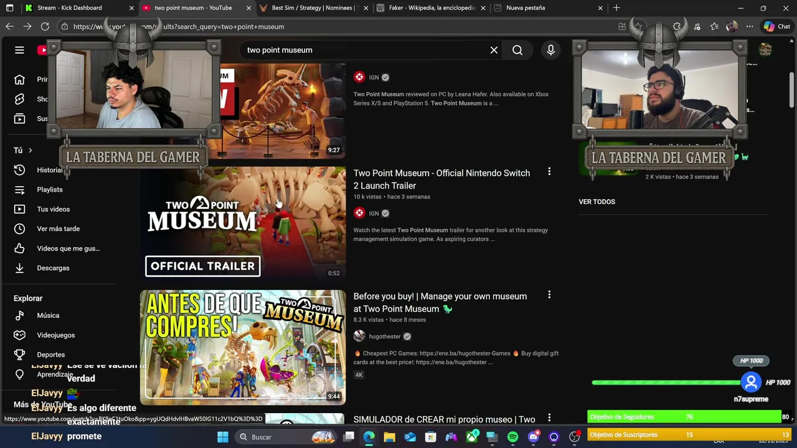797x448 pixels.
Task: Open options menu for Before you buy video
Action: (549, 294)
